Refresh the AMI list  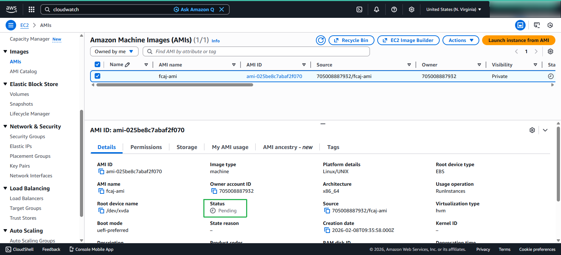(x=321, y=40)
